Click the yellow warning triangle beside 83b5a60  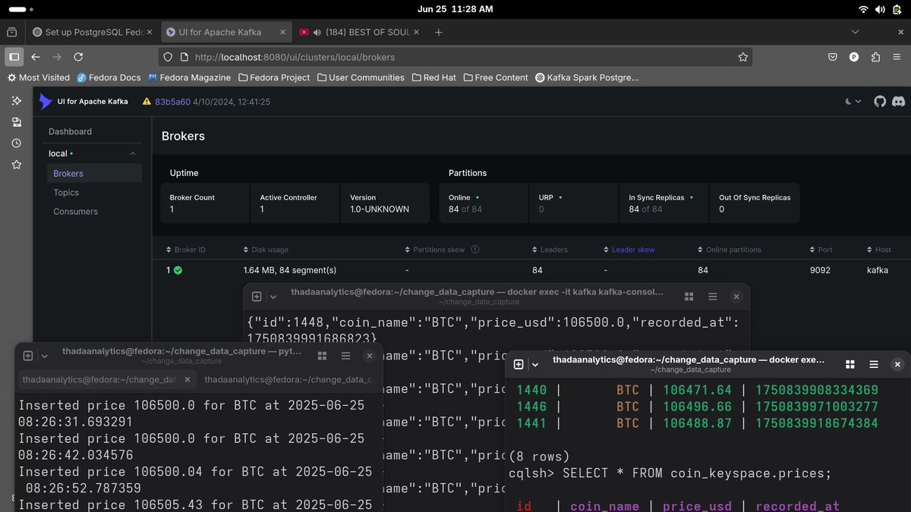point(147,102)
